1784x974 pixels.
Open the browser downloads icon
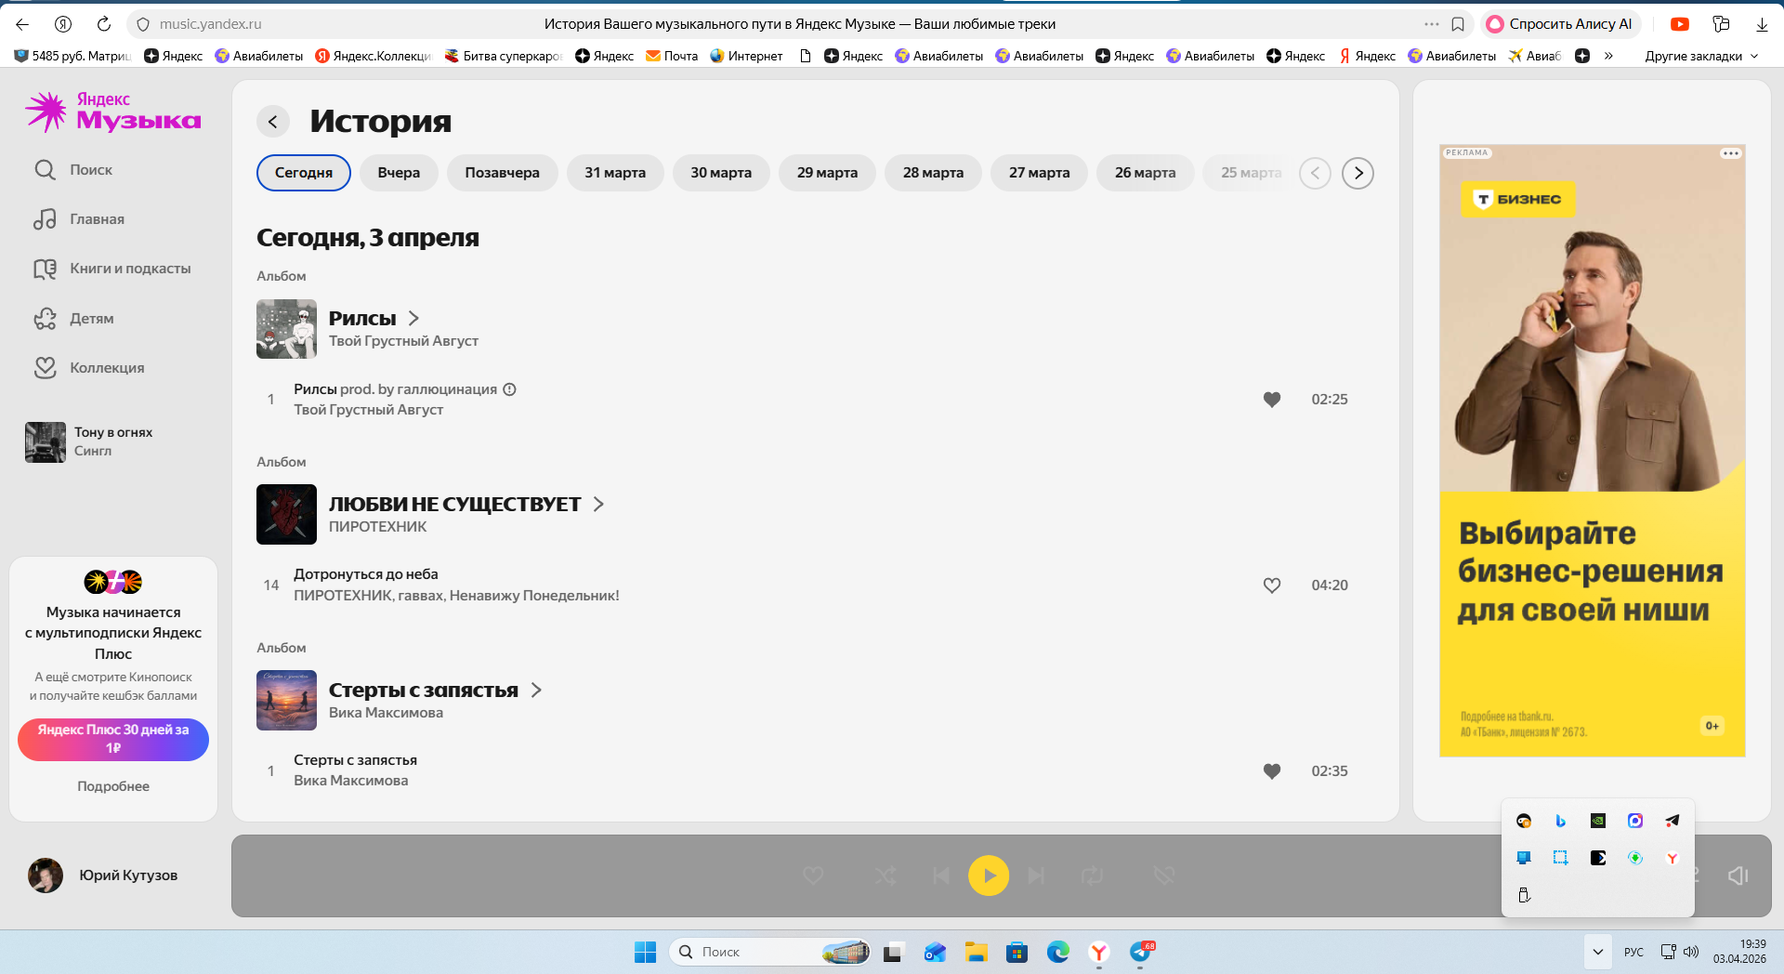[1762, 24]
